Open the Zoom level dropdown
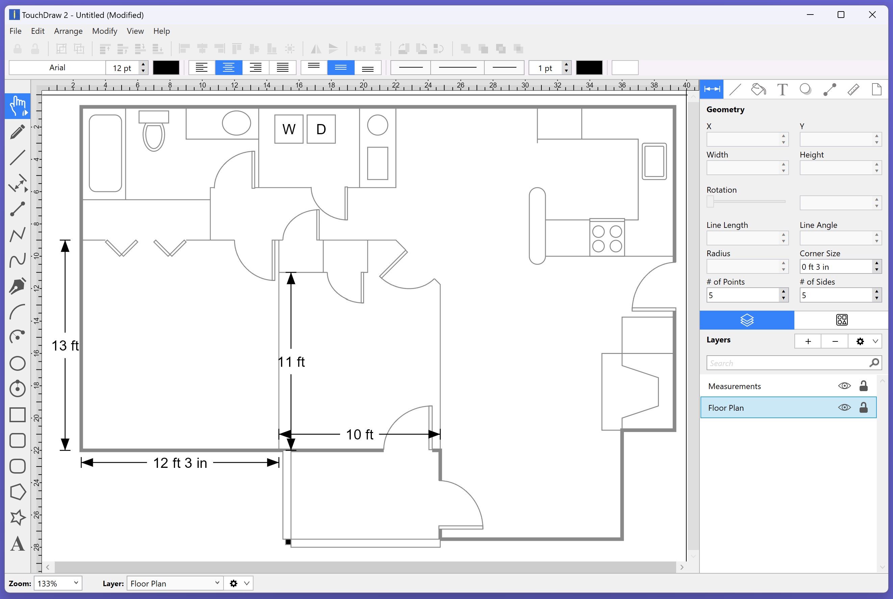Image resolution: width=893 pixels, height=599 pixels. [58, 583]
